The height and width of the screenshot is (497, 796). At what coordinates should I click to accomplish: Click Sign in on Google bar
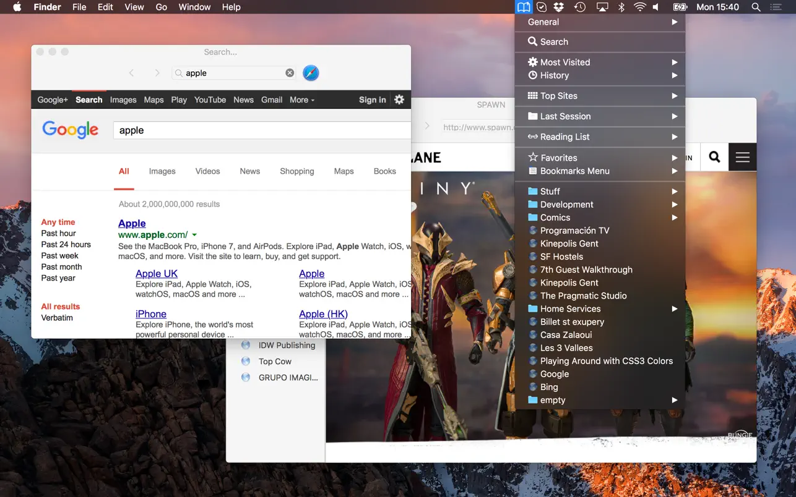(372, 100)
